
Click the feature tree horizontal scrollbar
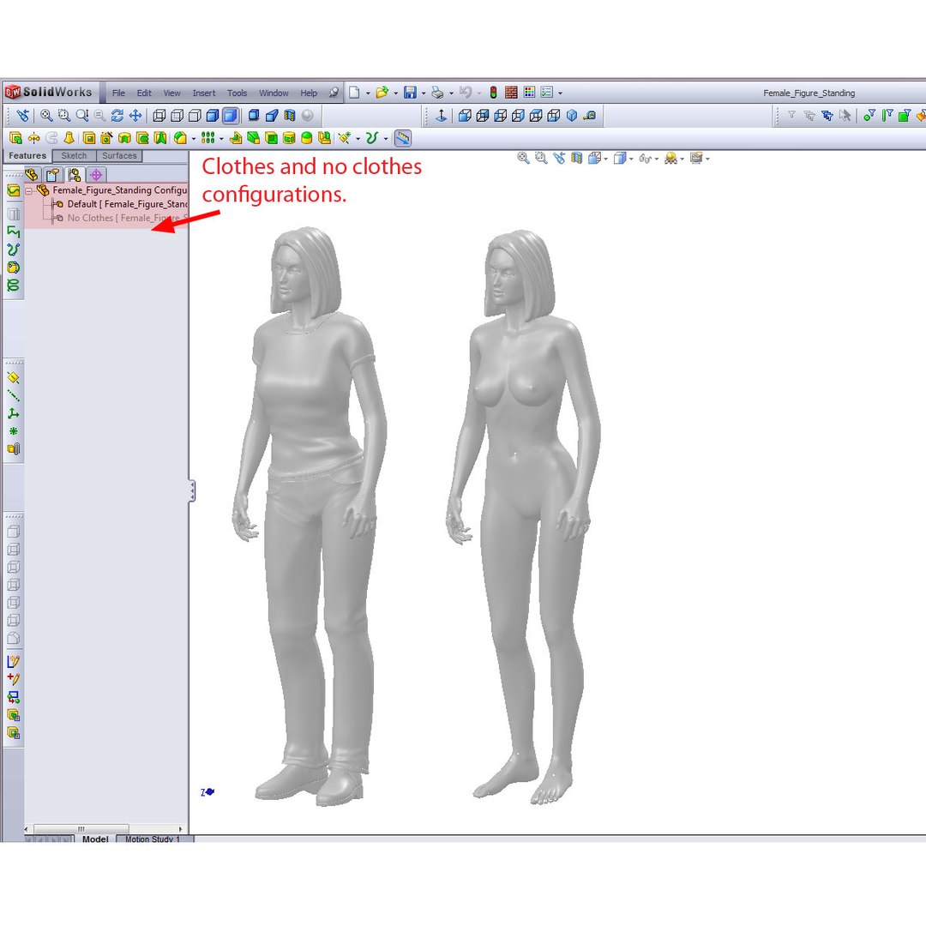tap(81, 828)
